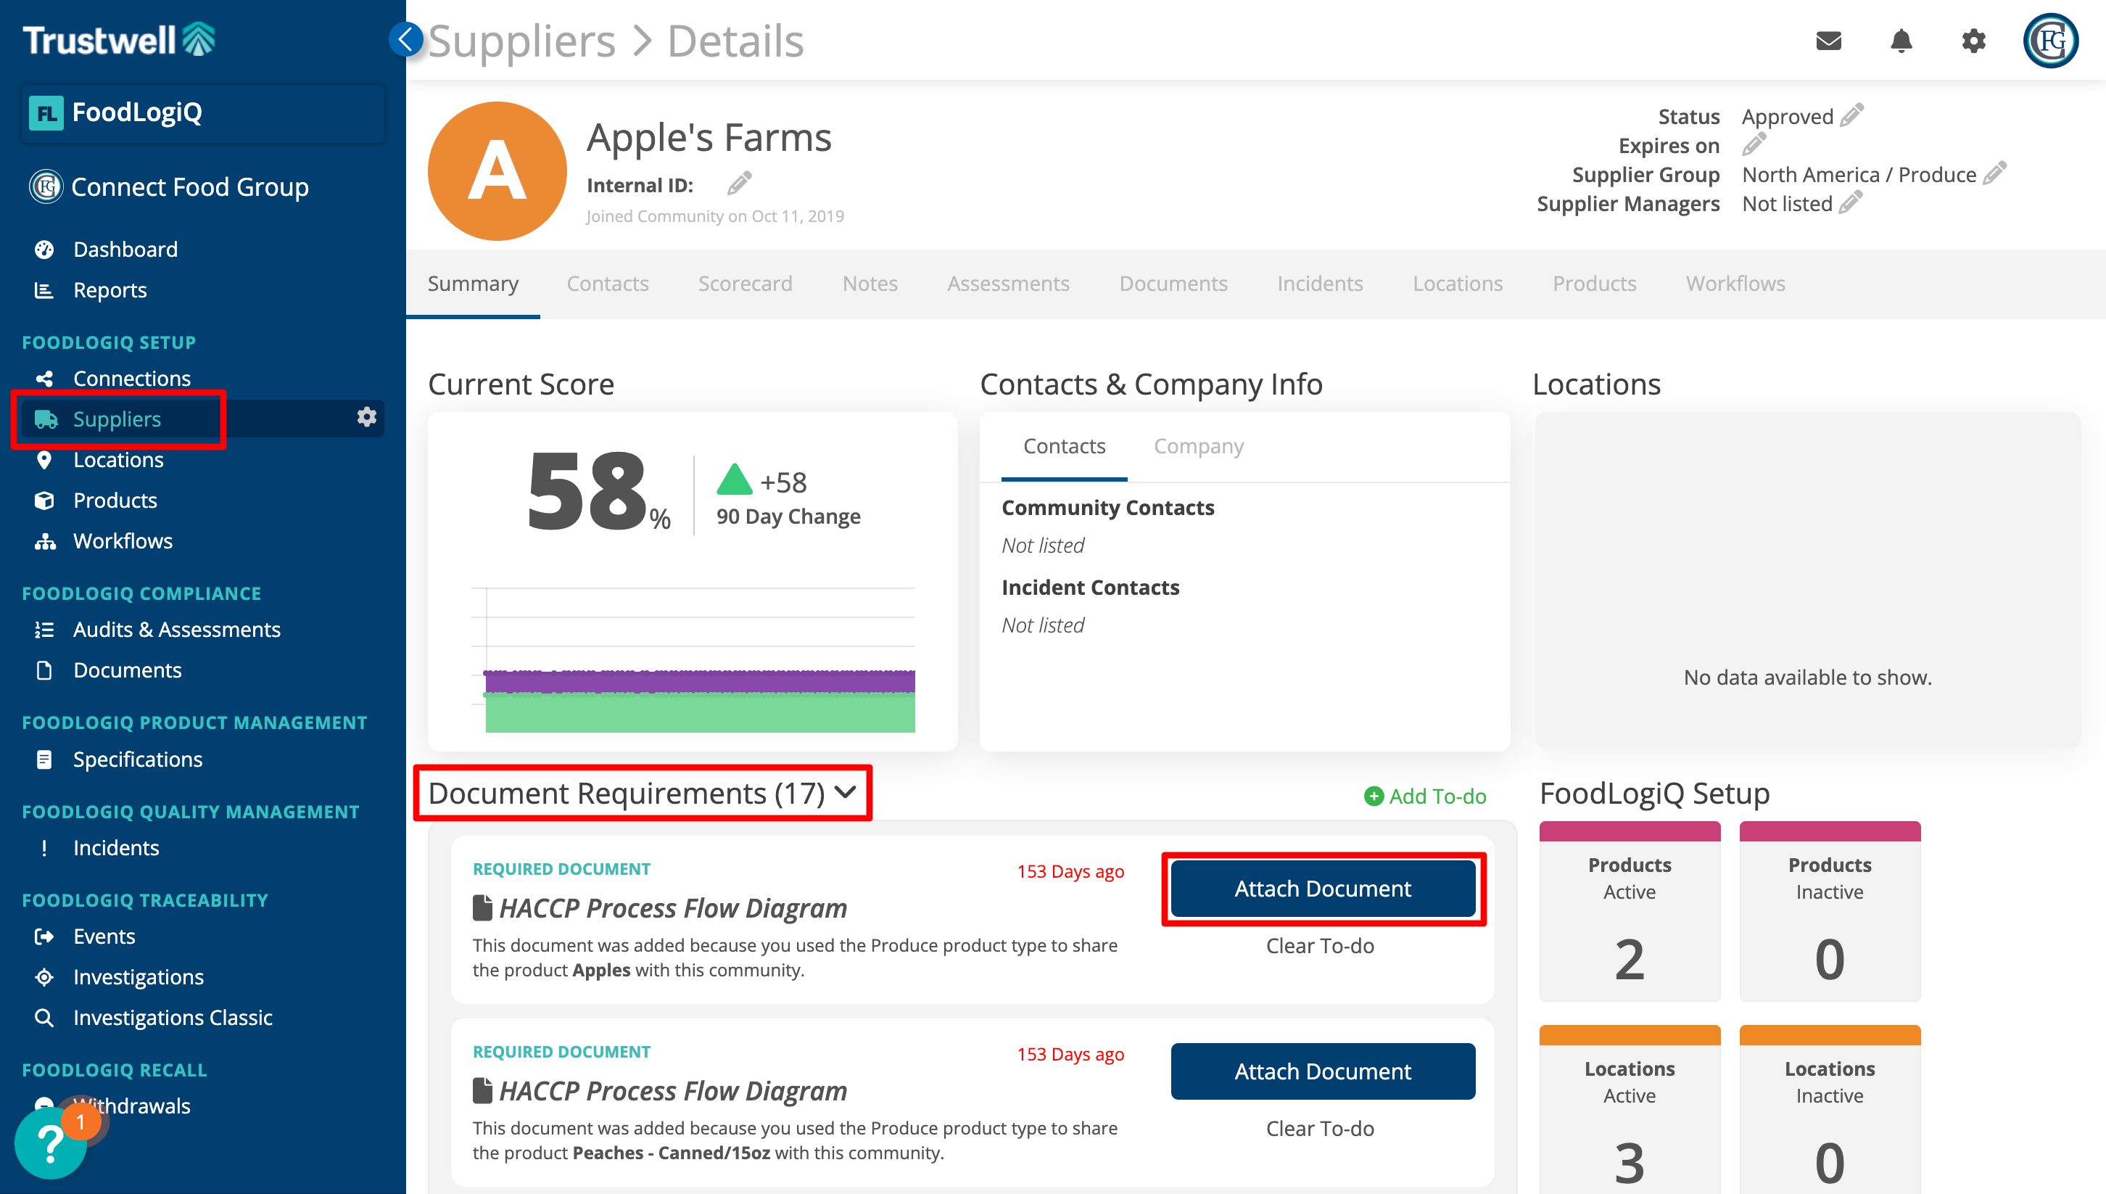Click the Connections share icon
The image size is (2106, 1194).
coord(44,378)
